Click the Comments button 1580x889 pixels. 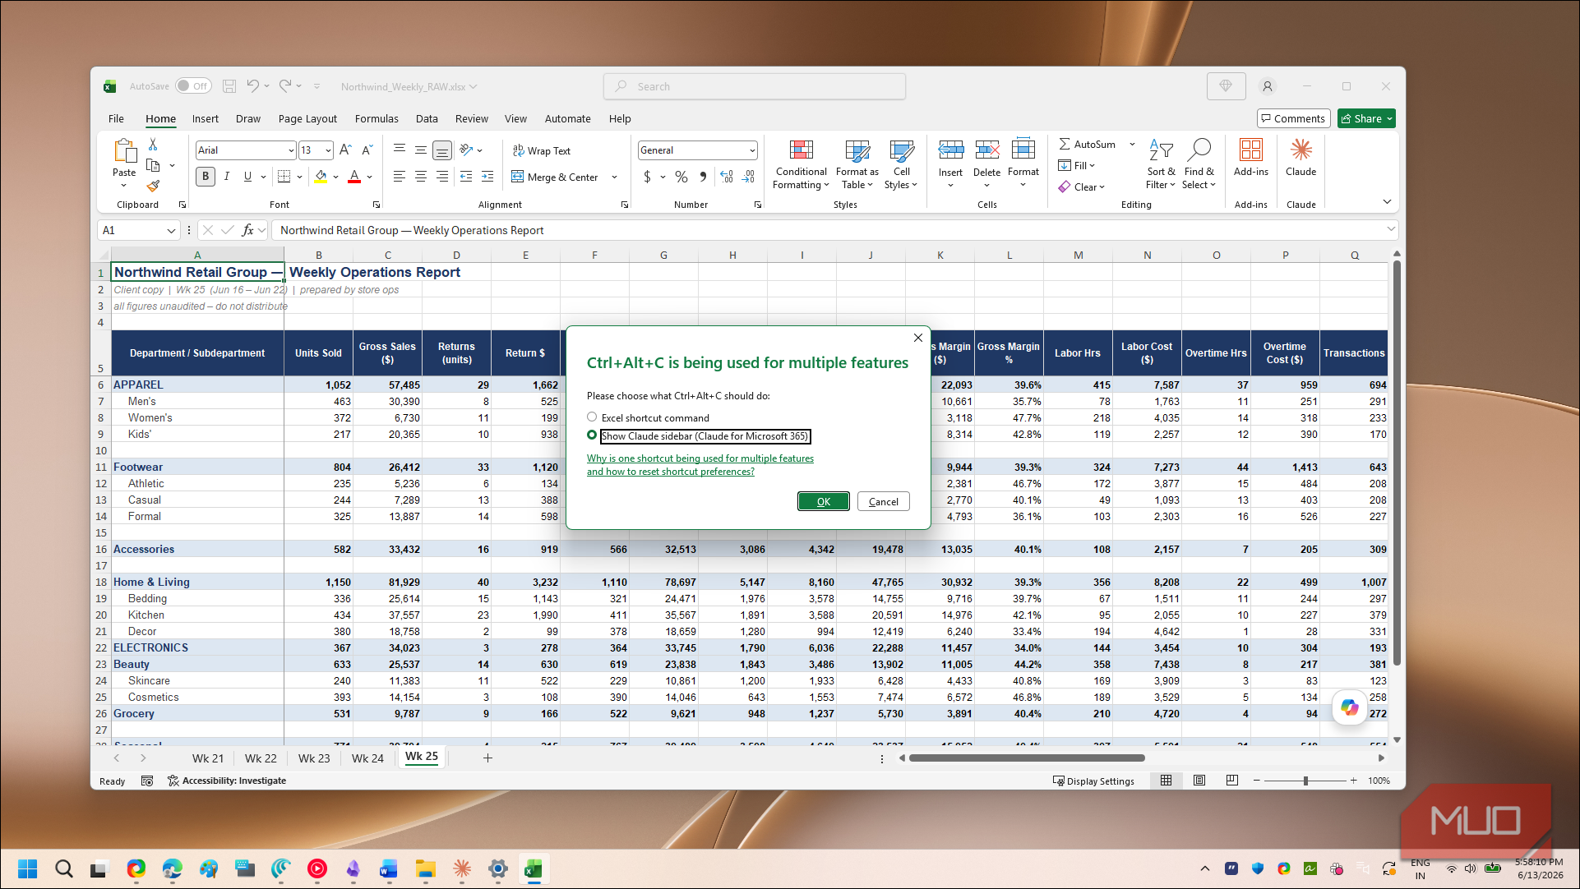click(1293, 119)
